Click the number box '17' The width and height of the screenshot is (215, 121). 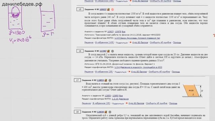point(77,80)
